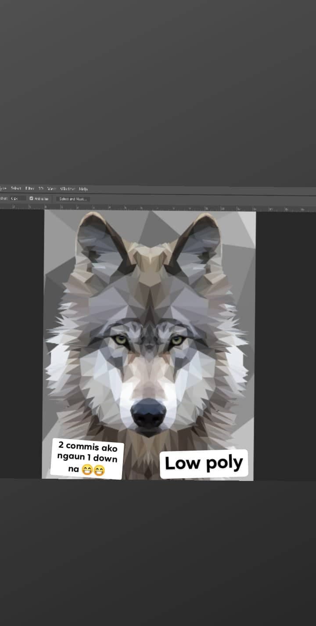The image size is (316, 626).
Task: Open the Select menu
Action: [16, 189]
